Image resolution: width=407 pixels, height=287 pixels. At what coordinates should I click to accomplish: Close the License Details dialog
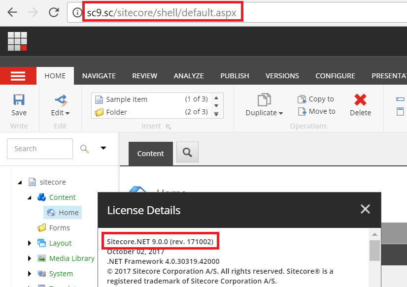(x=365, y=209)
